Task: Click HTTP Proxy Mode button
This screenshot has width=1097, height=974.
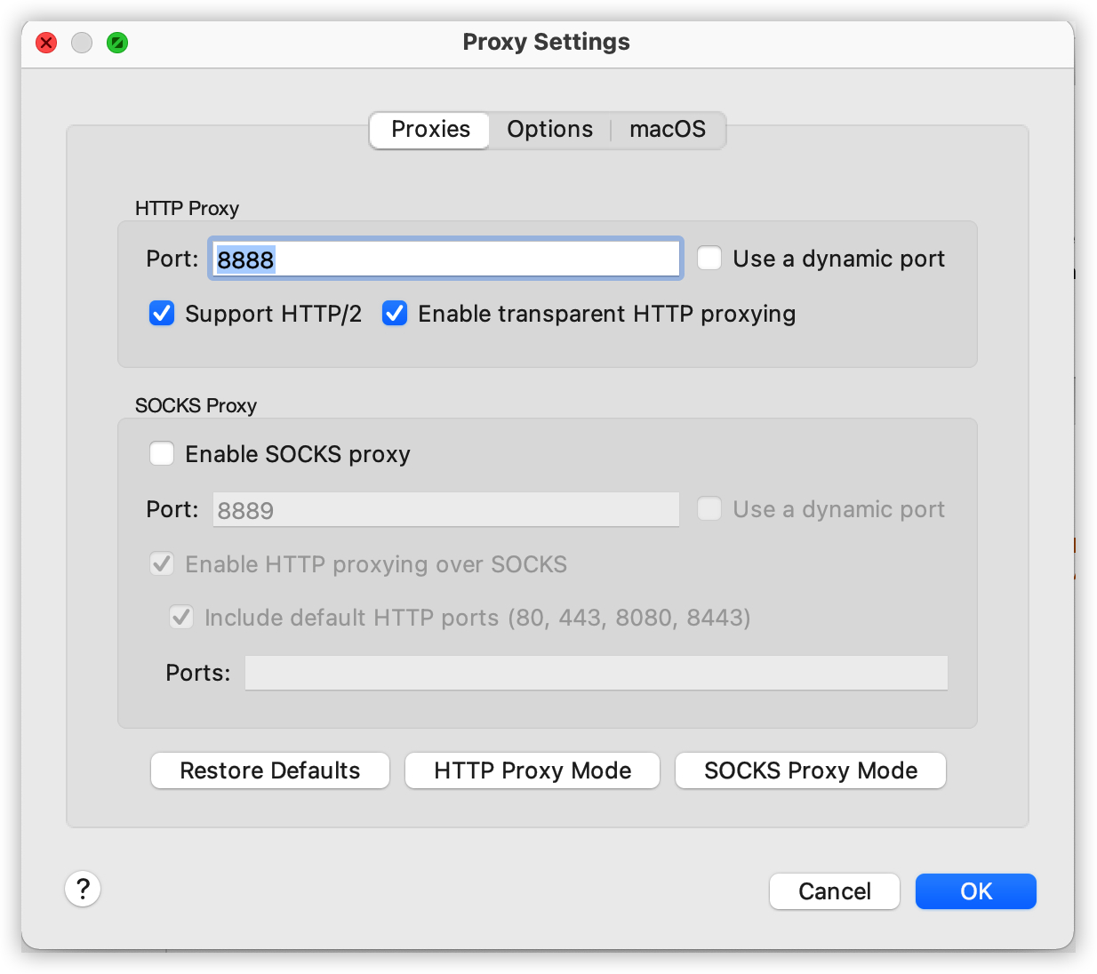Action: pos(532,770)
